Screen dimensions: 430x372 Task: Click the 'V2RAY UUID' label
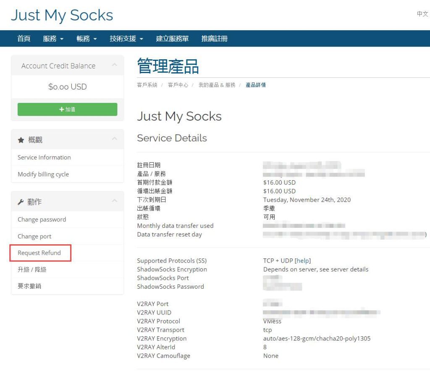[x=154, y=312]
